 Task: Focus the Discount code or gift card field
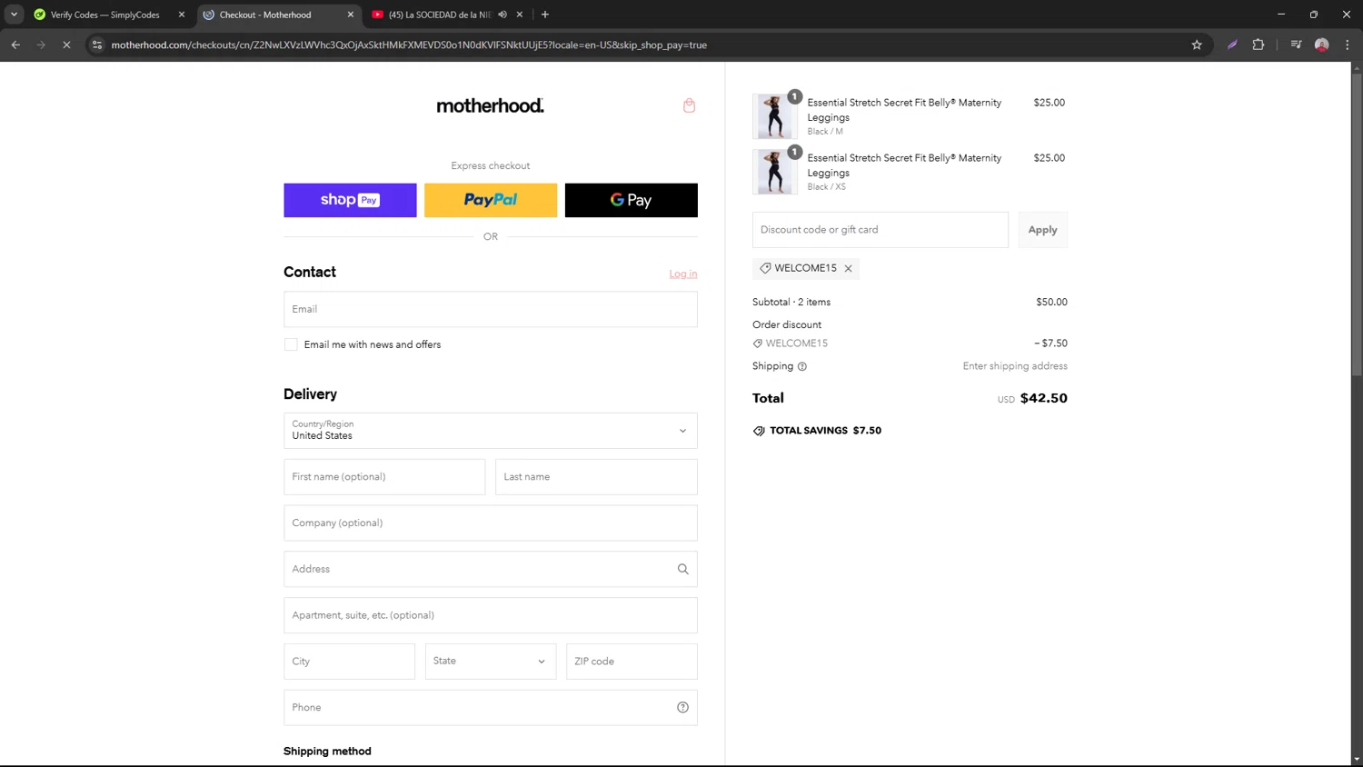(880, 230)
